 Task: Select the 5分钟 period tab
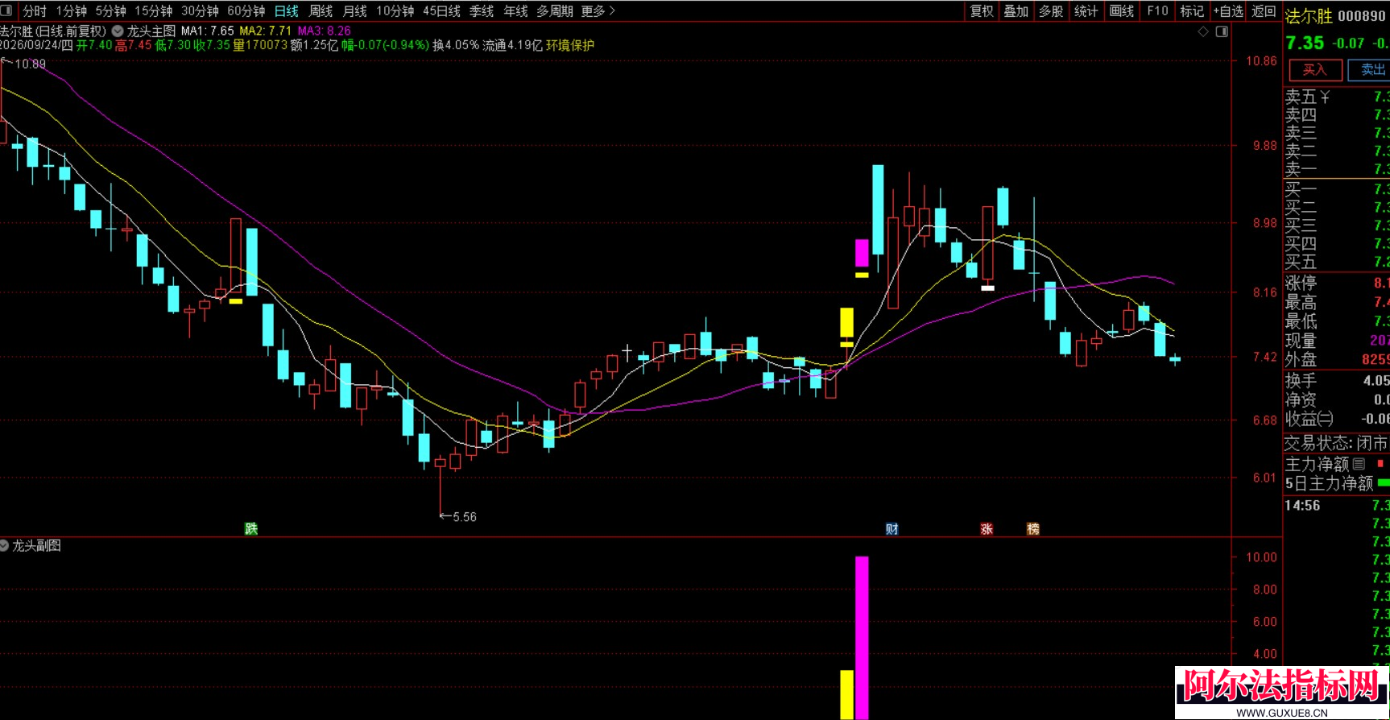point(110,10)
